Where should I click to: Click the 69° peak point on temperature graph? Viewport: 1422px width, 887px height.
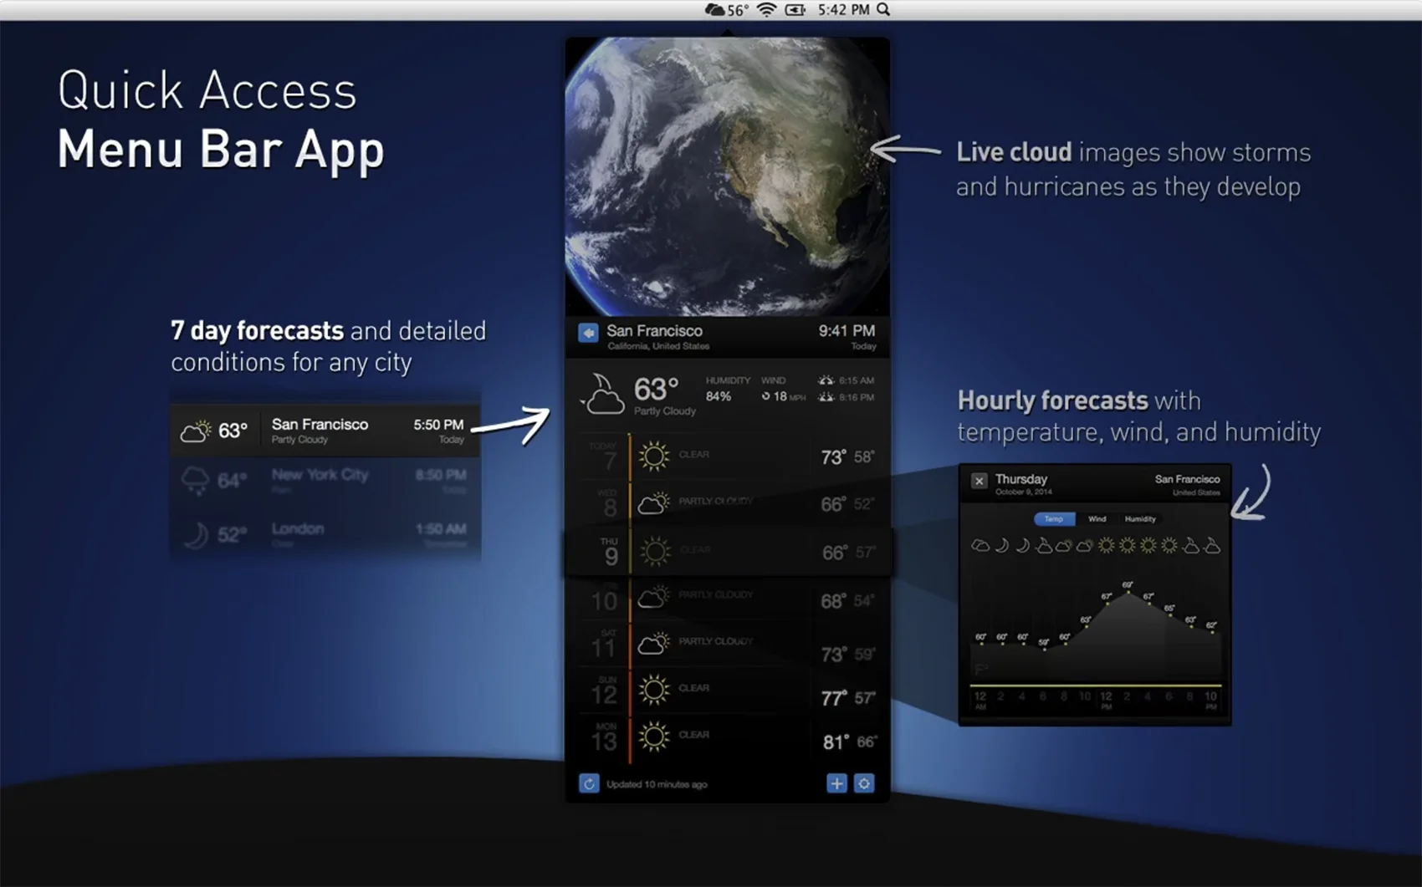tap(1128, 592)
